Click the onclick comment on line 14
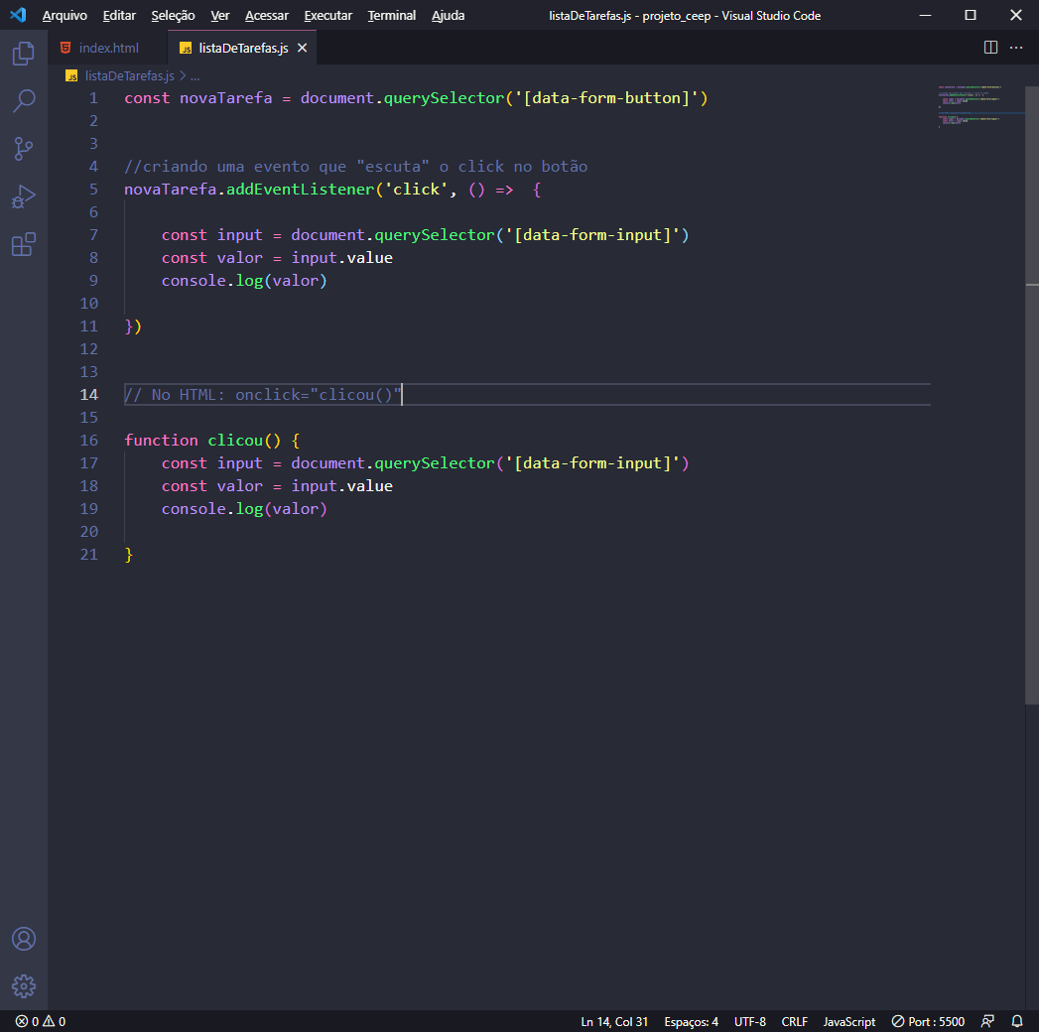The height and width of the screenshot is (1032, 1039). coord(263,395)
